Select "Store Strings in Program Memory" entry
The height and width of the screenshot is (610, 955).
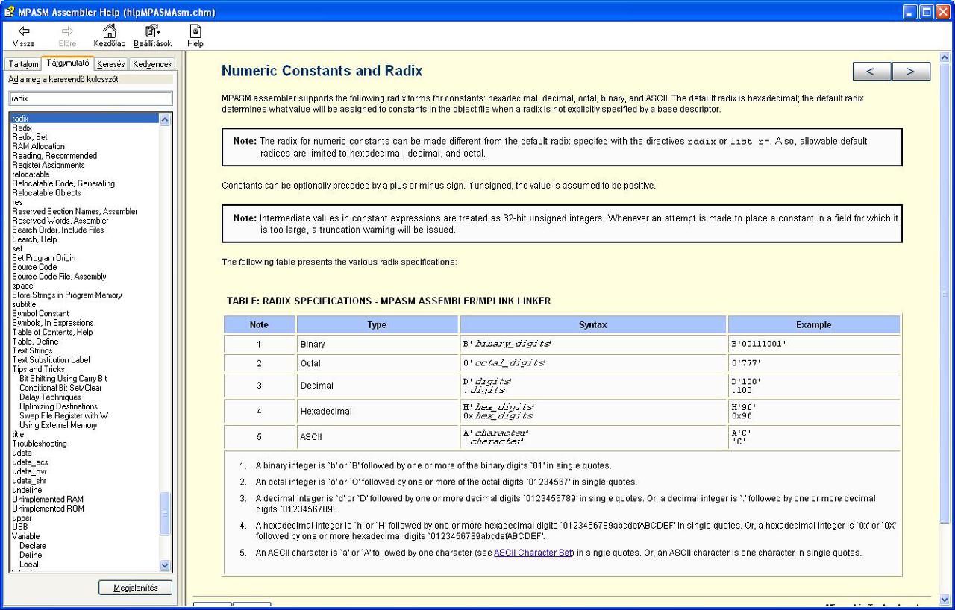(67, 295)
